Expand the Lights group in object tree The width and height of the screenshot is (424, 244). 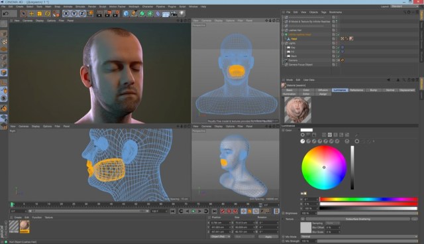tap(283, 43)
